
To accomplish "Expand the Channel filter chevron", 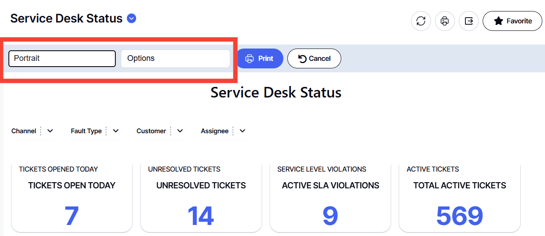I will 50,131.
